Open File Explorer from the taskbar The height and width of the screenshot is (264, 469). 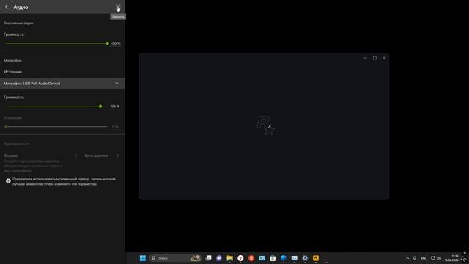click(229, 258)
